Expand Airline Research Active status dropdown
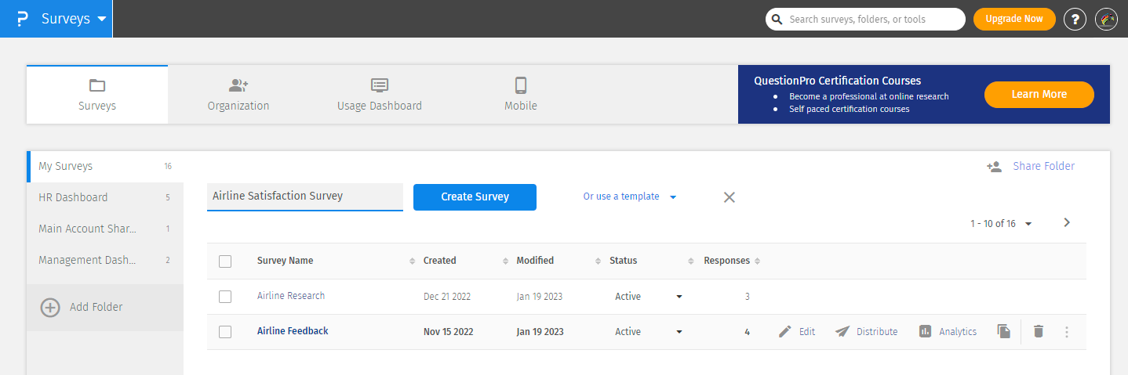The image size is (1128, 375). (679, 297)
